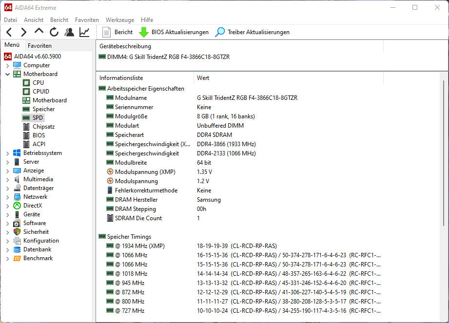
Task: Select the Modulname row
Action: 240,98
